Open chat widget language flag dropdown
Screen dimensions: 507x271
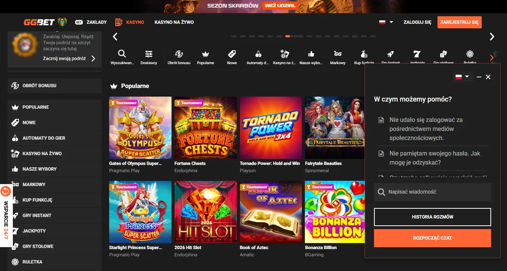click(x=462, y=77)
